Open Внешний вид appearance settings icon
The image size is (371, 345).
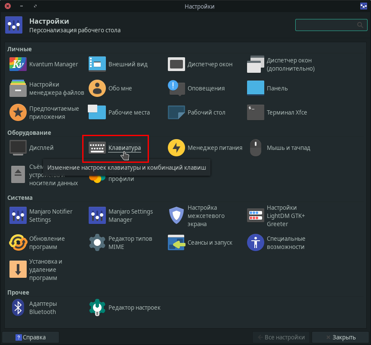(x=97, y=64)
